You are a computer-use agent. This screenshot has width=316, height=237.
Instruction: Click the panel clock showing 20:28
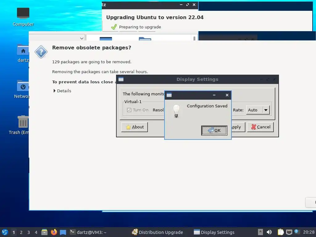click(x=309, y=232)
